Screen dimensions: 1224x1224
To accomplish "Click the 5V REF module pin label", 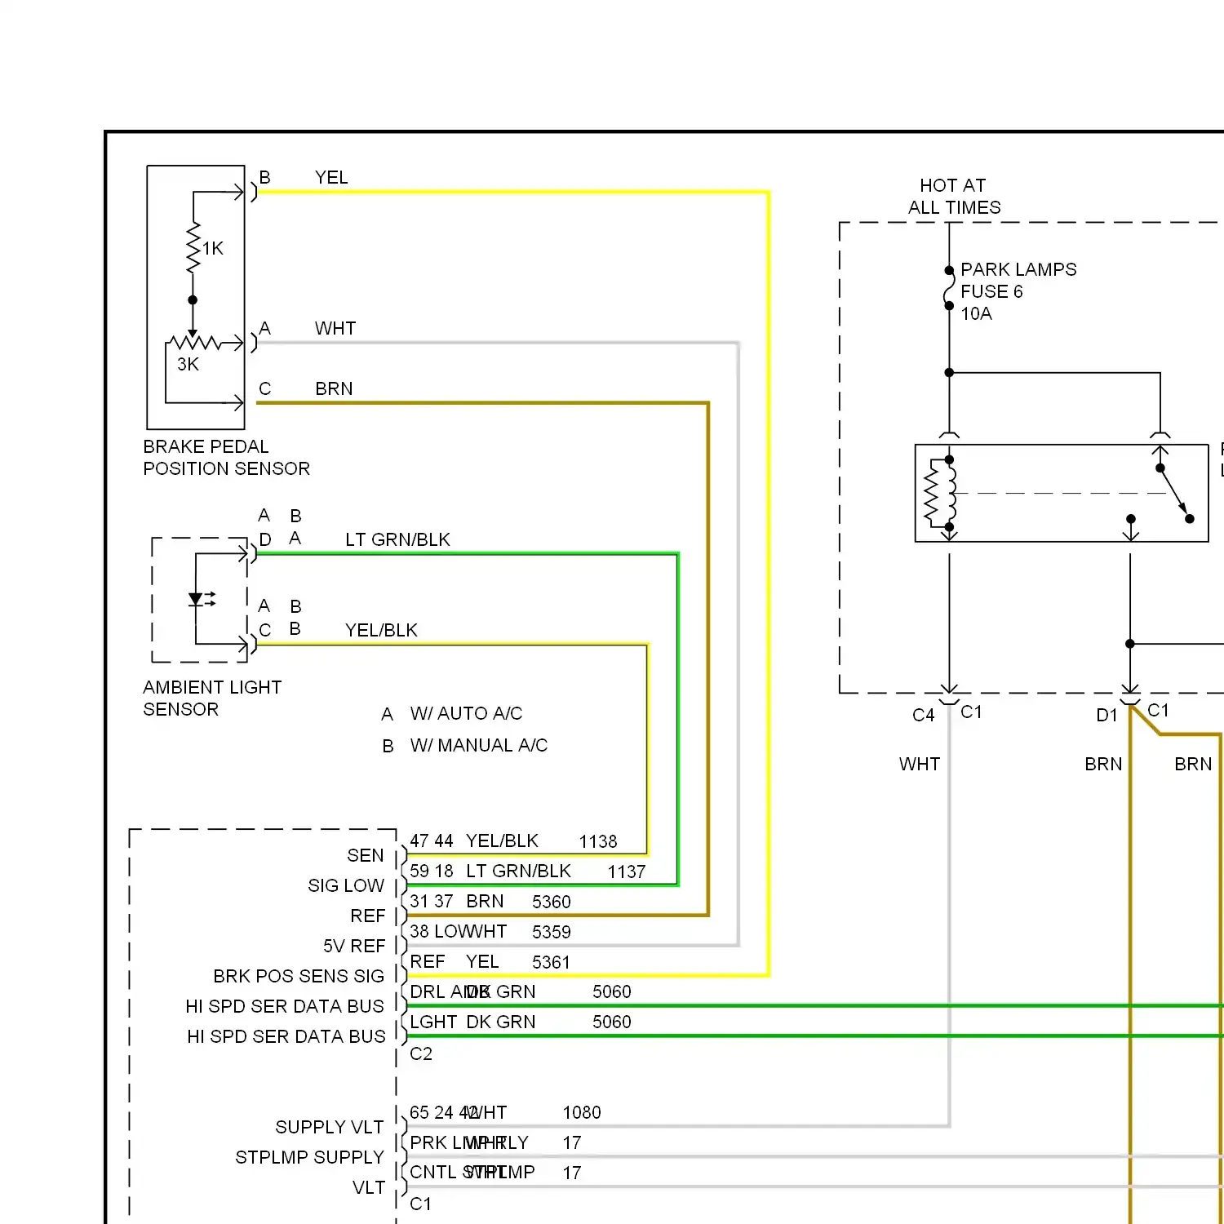I will pyautogui.click(x=354, y=946).
